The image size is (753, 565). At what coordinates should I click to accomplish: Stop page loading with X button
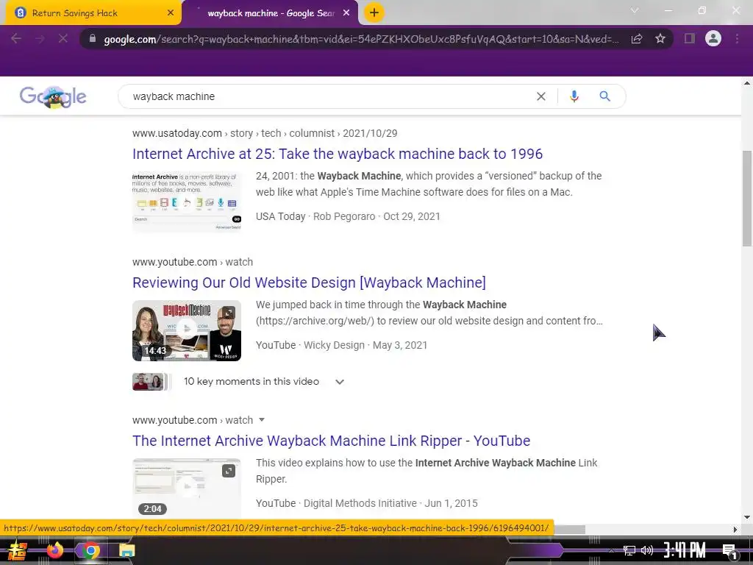click(x=63, y=38)
